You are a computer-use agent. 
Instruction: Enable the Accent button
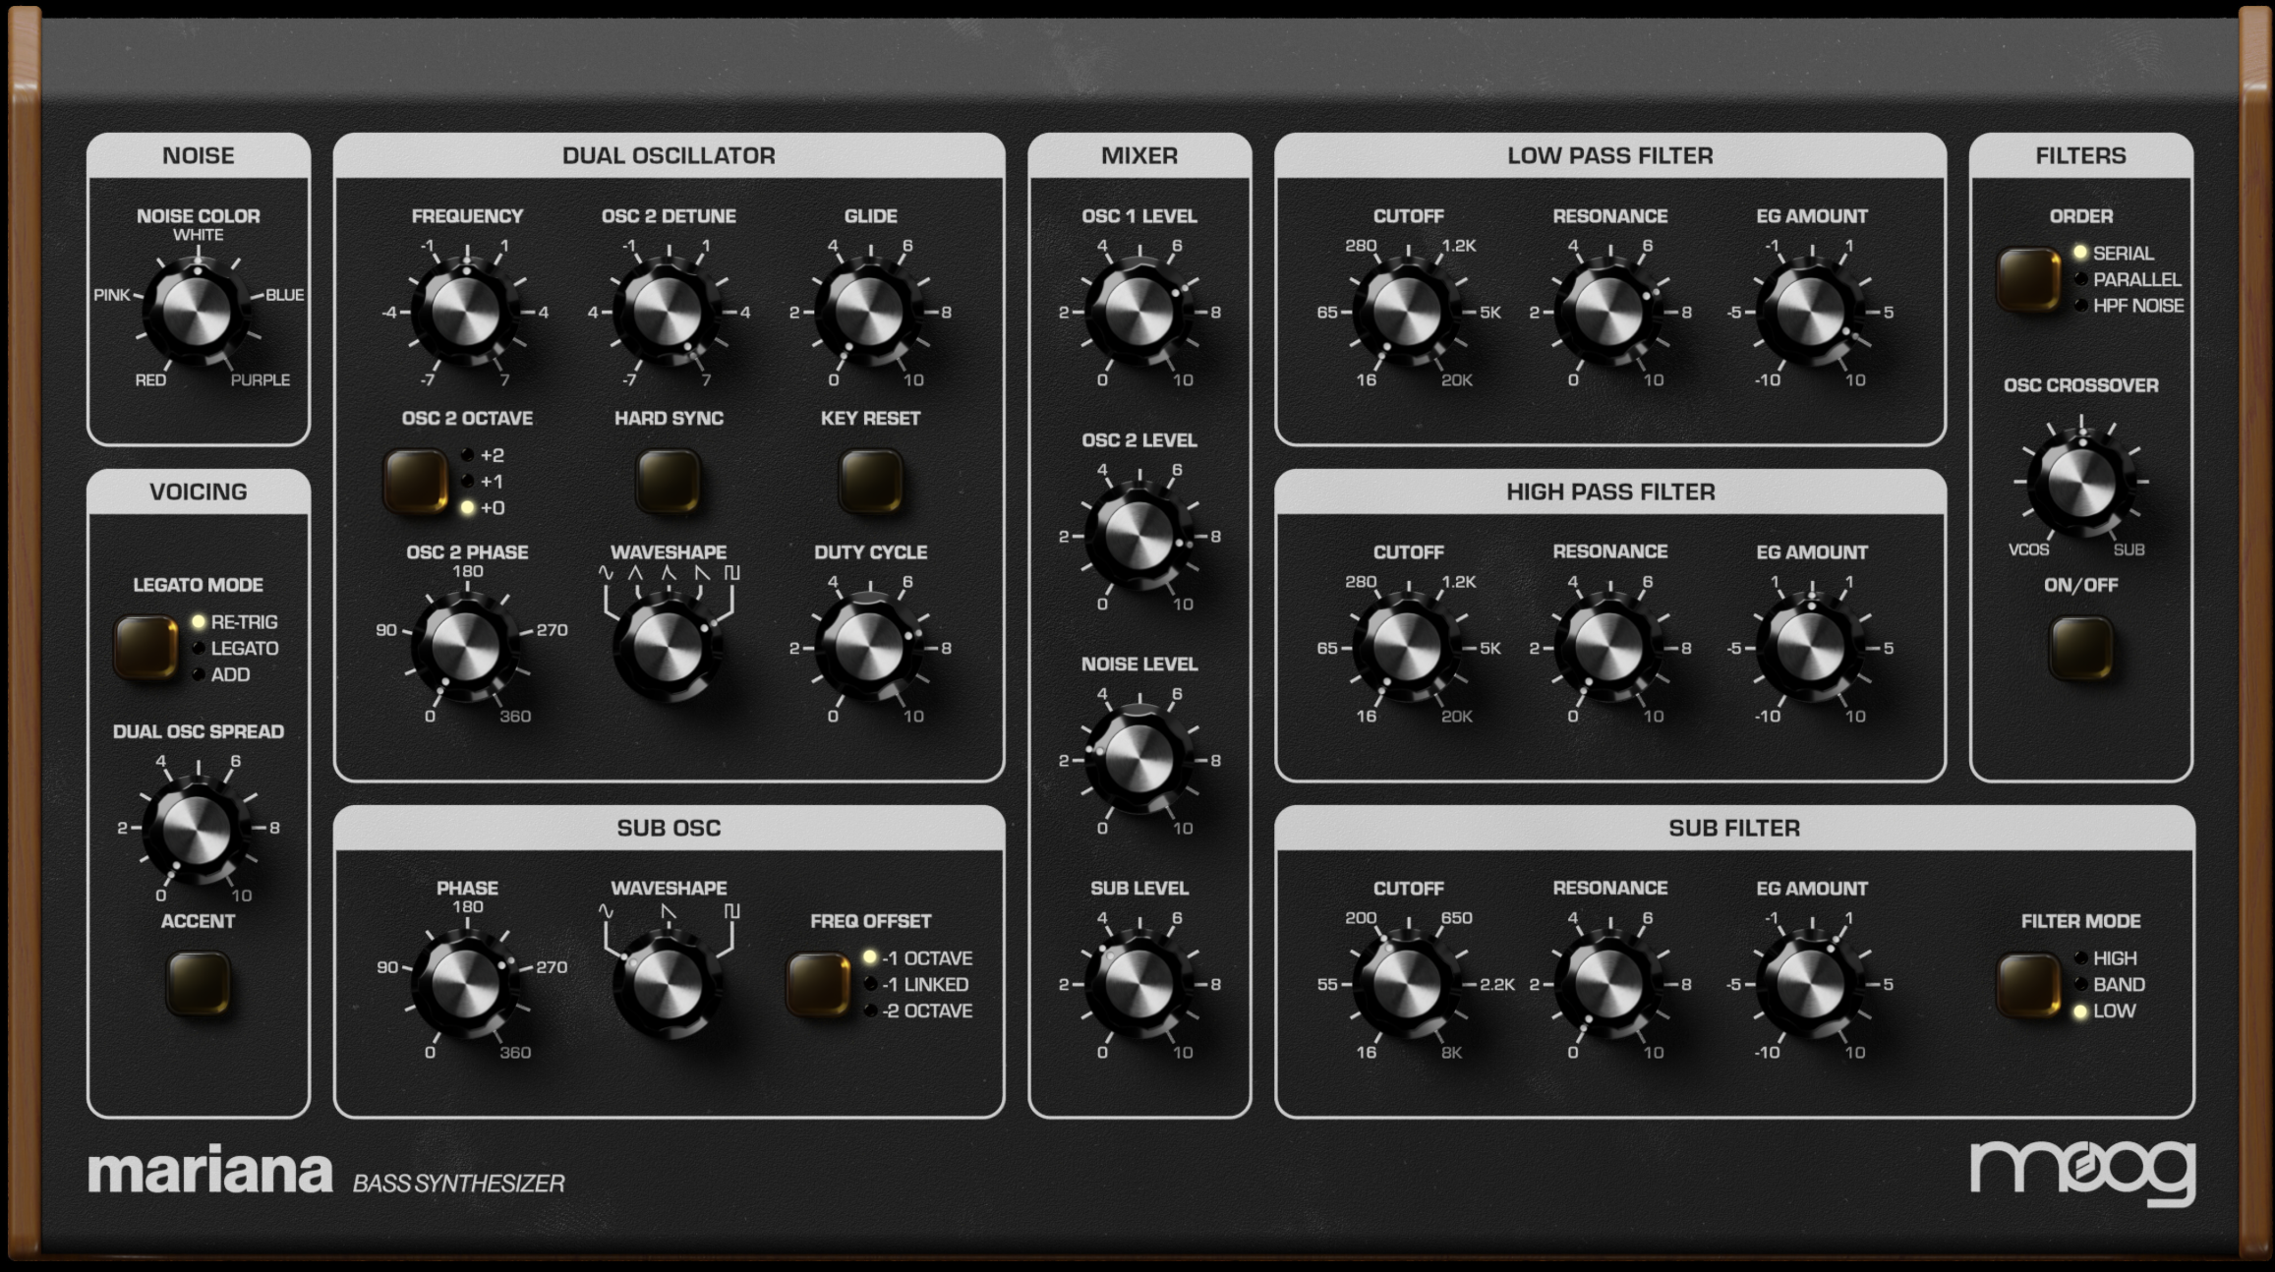tap(198, 982)
